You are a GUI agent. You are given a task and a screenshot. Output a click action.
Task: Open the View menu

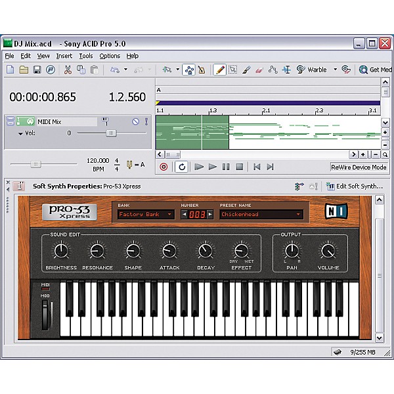pos(43,56)
